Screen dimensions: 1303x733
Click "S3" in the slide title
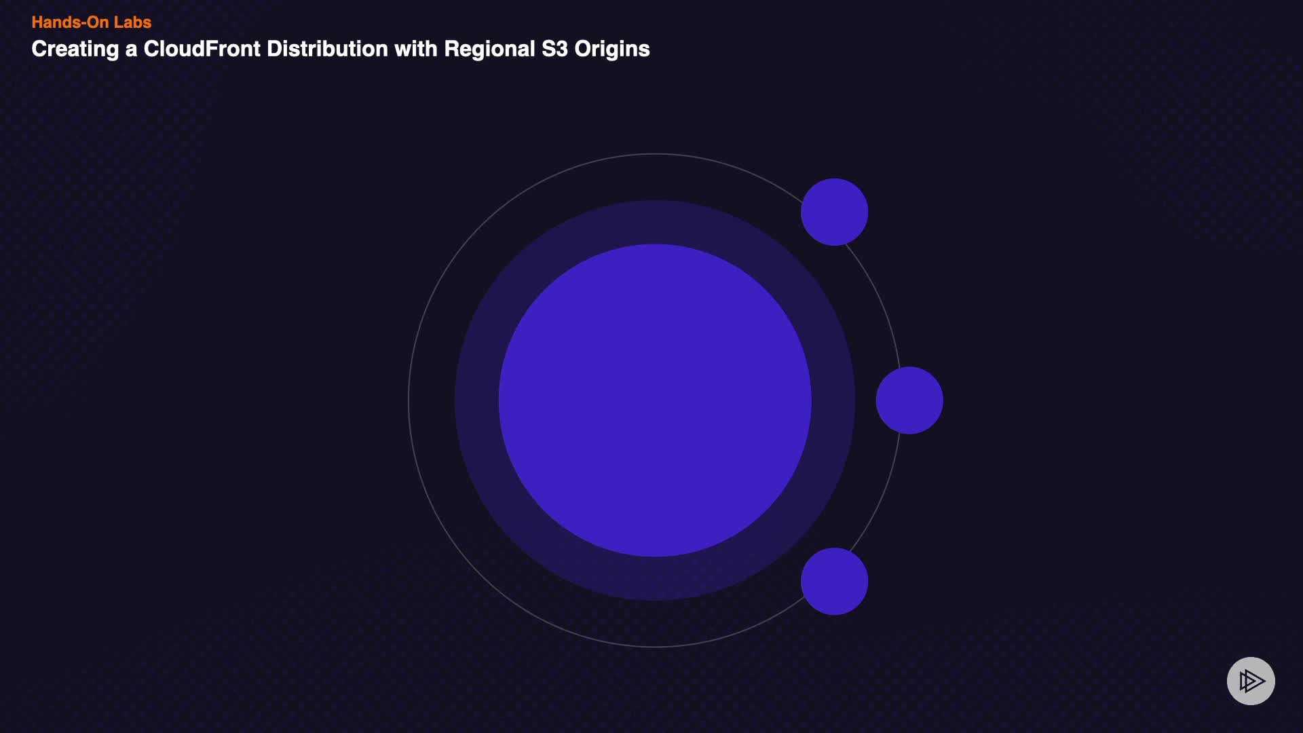point(554,49)
